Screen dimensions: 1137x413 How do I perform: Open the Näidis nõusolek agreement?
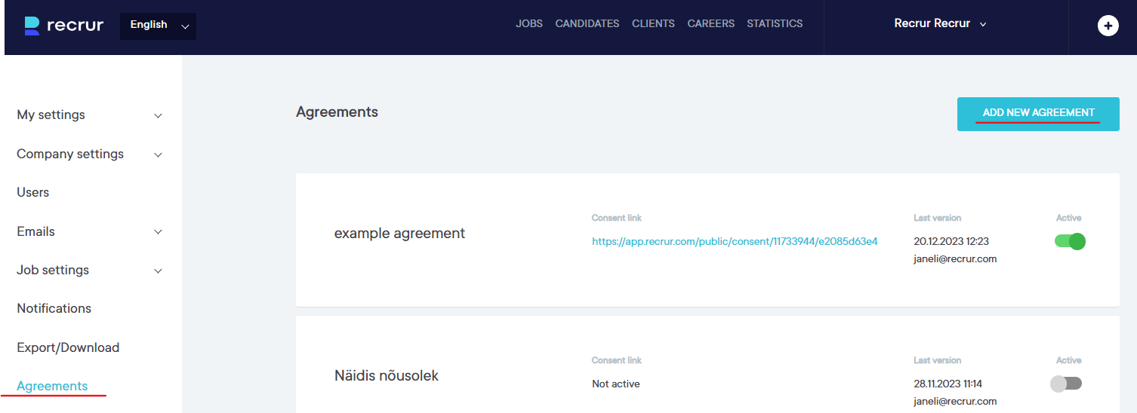point(387,375)
